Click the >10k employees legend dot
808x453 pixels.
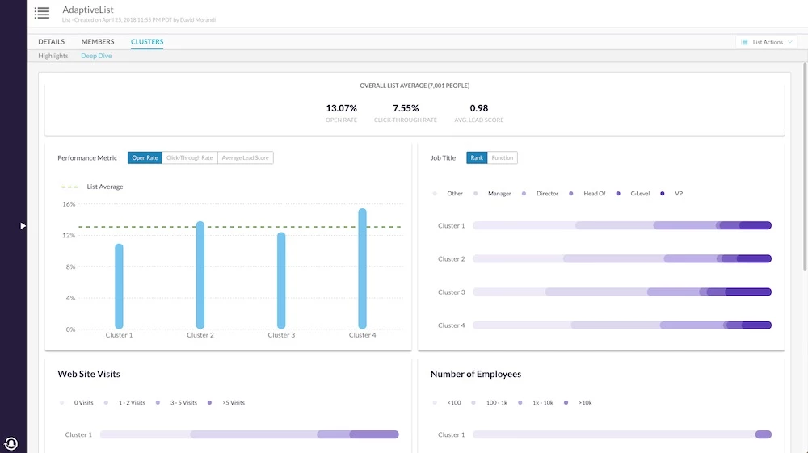coord(566,403)
